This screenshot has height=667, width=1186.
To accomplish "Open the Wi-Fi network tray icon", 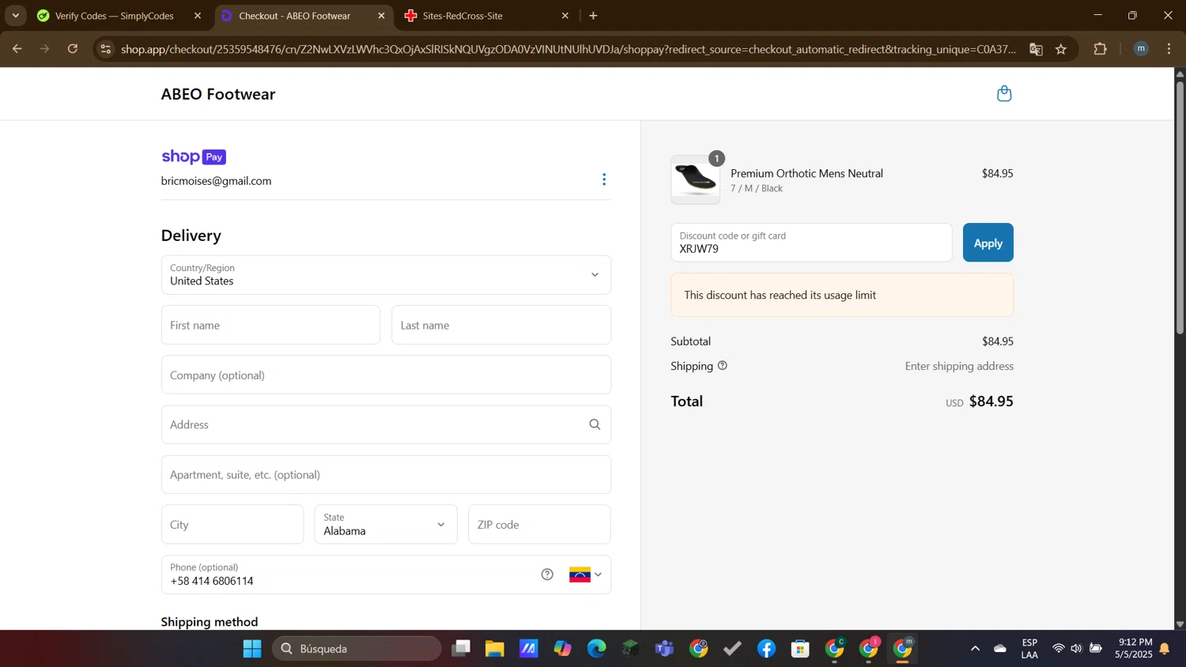I will click(1058, 649).
